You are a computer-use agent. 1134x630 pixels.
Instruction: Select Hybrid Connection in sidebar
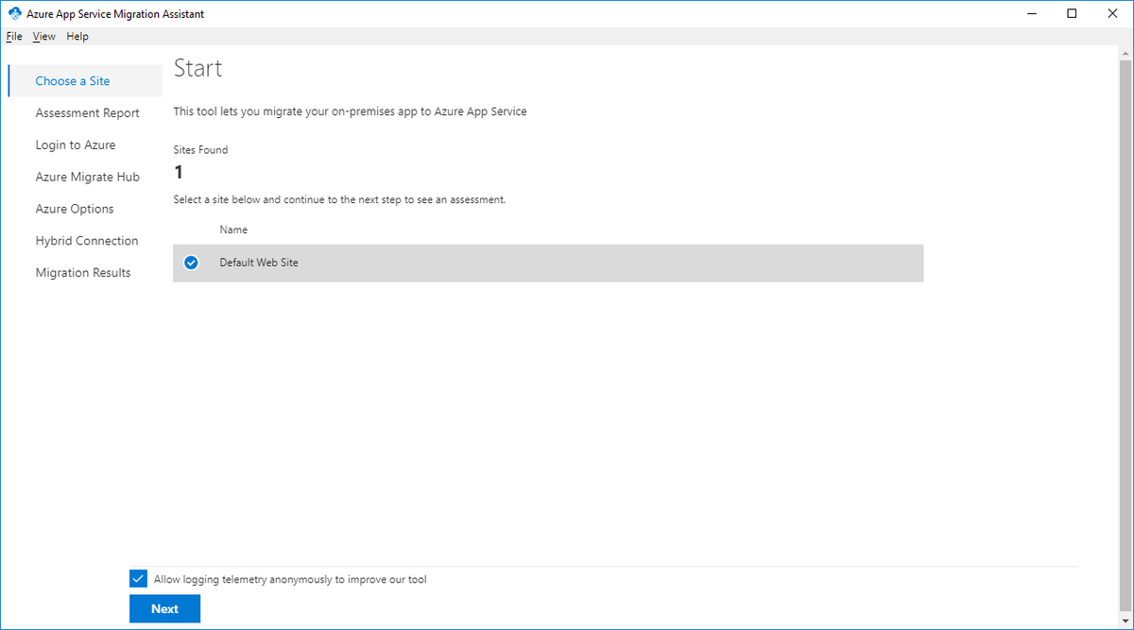point(87,241)
